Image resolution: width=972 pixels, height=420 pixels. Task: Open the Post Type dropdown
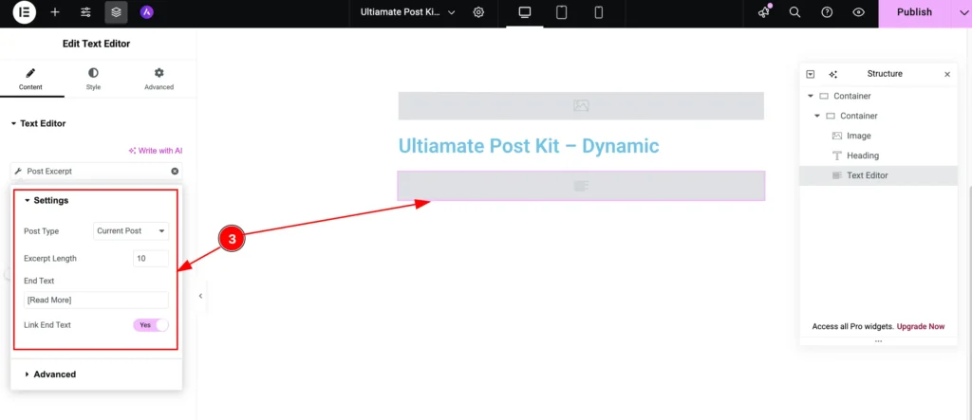(132, 230)
